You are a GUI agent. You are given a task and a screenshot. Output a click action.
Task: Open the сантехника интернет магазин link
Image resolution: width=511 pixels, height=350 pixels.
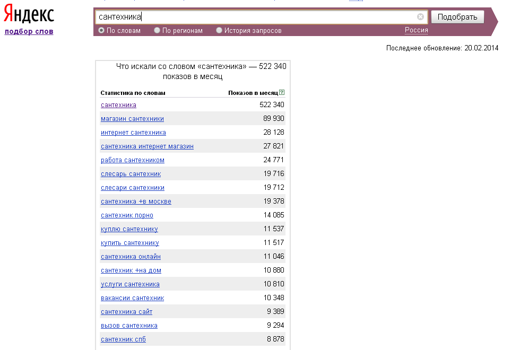tap(148, 146)
